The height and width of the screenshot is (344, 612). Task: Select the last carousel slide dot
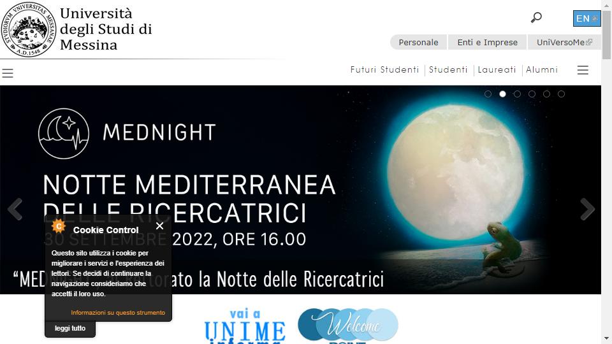tap(561, 94)
